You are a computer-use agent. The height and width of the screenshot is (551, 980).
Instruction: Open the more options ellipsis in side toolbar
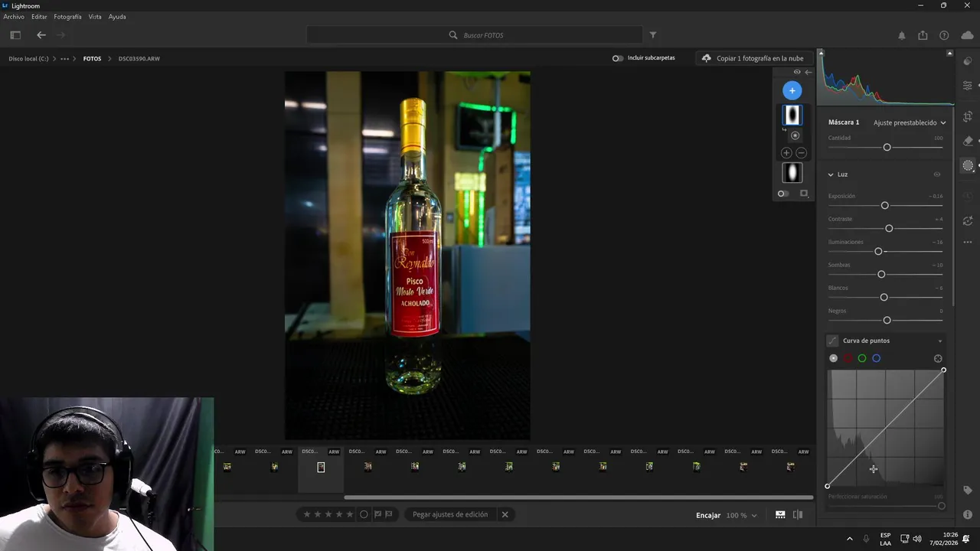click(x=968, y=242)
